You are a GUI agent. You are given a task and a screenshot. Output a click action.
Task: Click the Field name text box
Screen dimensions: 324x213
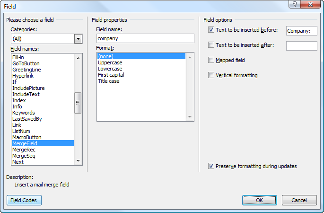[x=145, y=38]
